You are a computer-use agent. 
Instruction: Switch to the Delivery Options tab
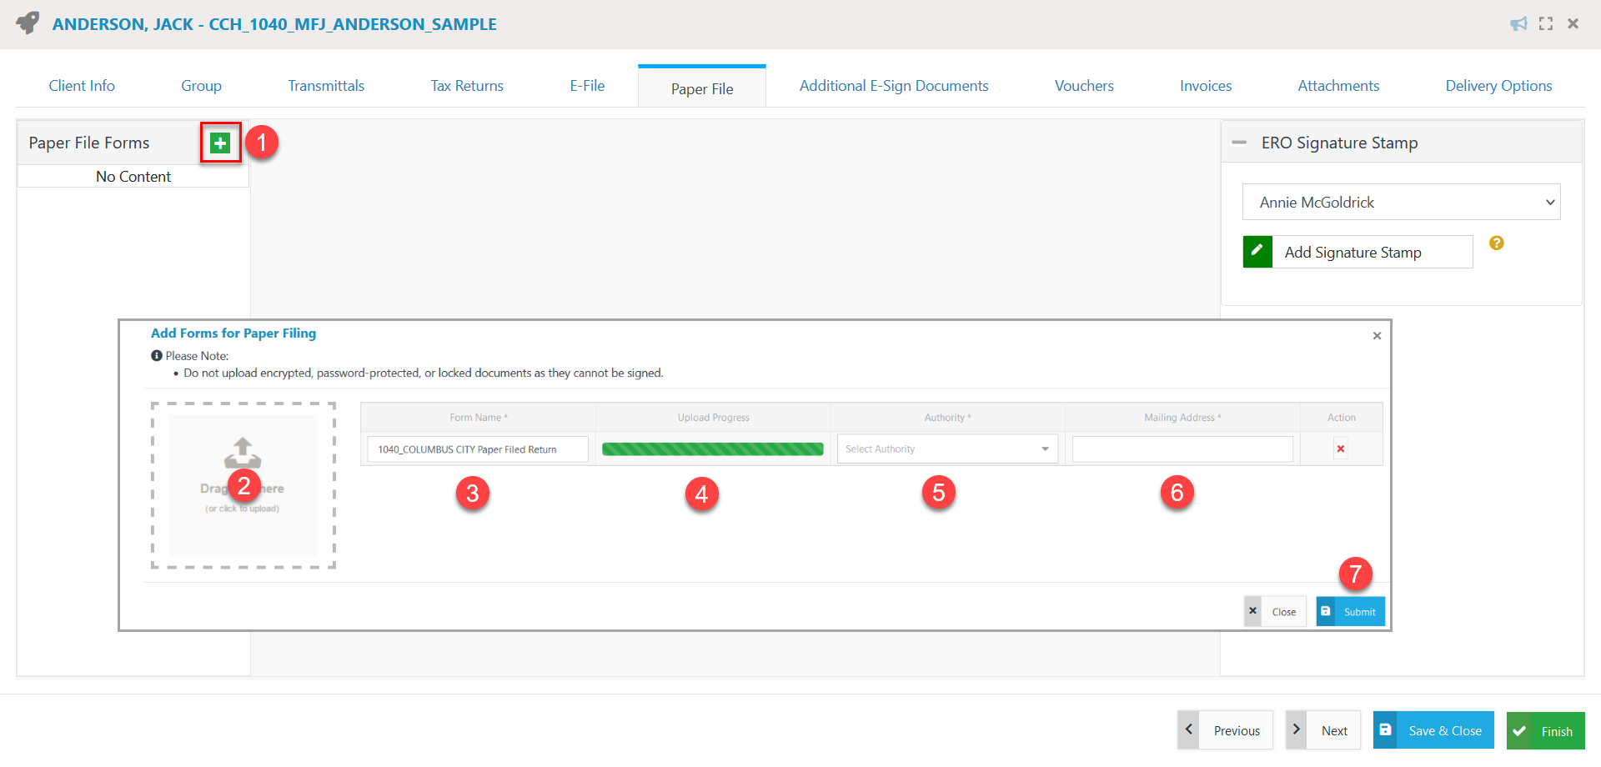[1498, 85]
